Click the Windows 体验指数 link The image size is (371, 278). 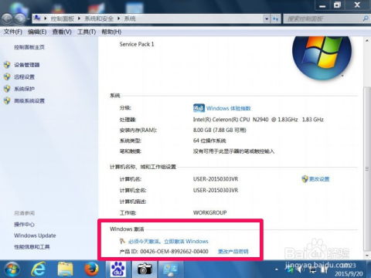click(x=228, y=108)
